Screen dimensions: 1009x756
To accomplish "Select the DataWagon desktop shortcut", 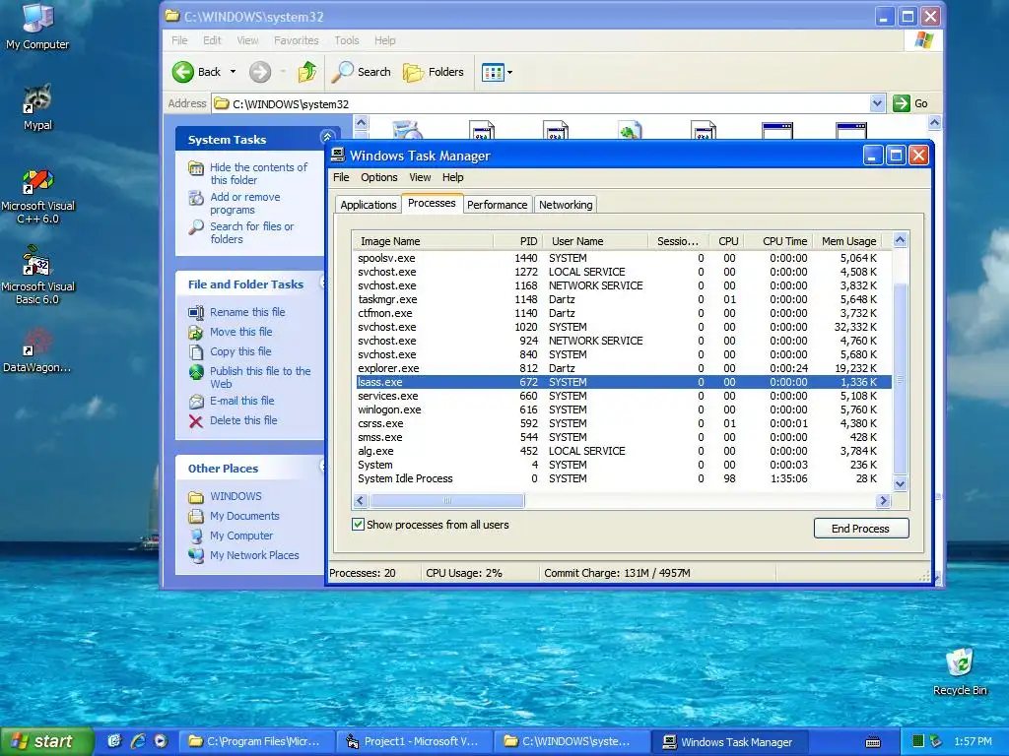I will click(36, 349).
